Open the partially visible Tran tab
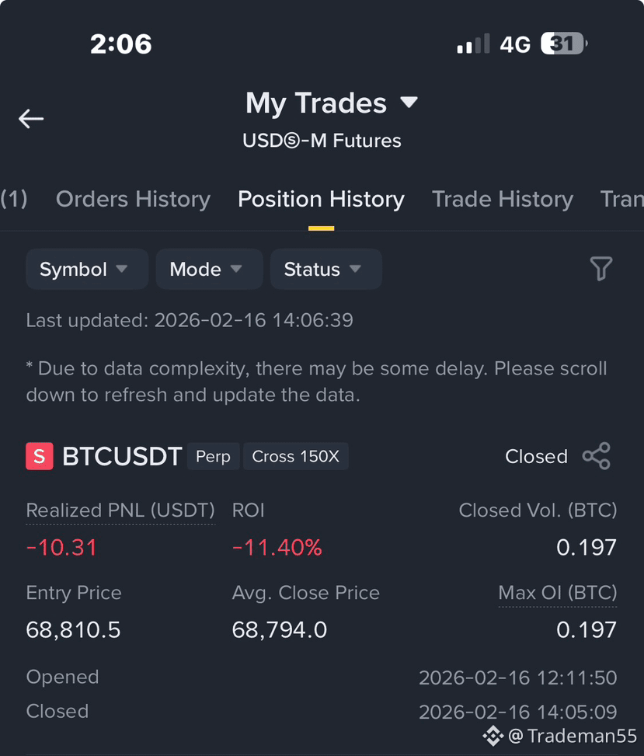The height and width of the screenshot is (756, 644). (x=621, y=199)
